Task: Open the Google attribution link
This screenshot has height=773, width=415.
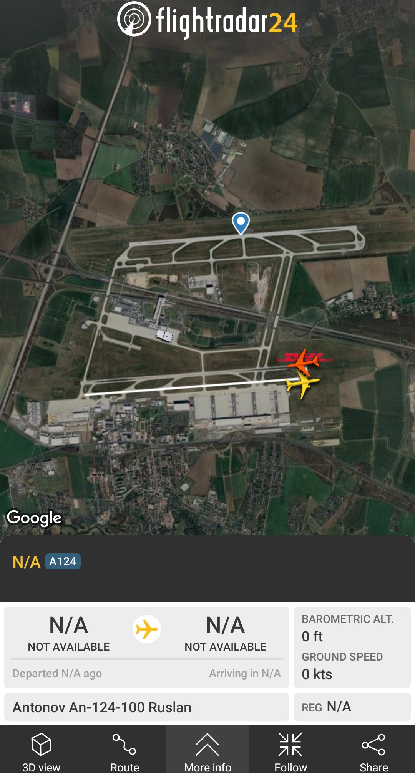Action: [34, 518]
